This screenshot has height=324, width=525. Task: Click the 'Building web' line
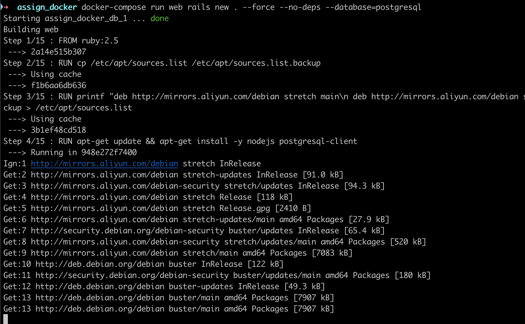pos(31,30)
